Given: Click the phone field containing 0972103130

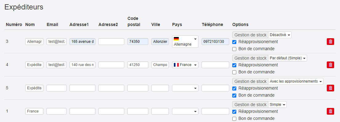Looking at the screenshot, I should (x=215, y=42).
